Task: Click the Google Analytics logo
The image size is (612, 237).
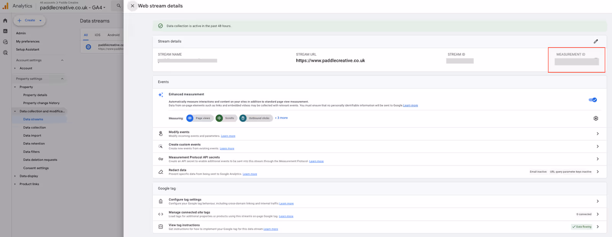Action: click(5, 6)
